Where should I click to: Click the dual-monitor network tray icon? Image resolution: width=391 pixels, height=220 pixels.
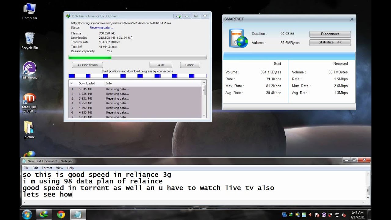tap(297, 215)
